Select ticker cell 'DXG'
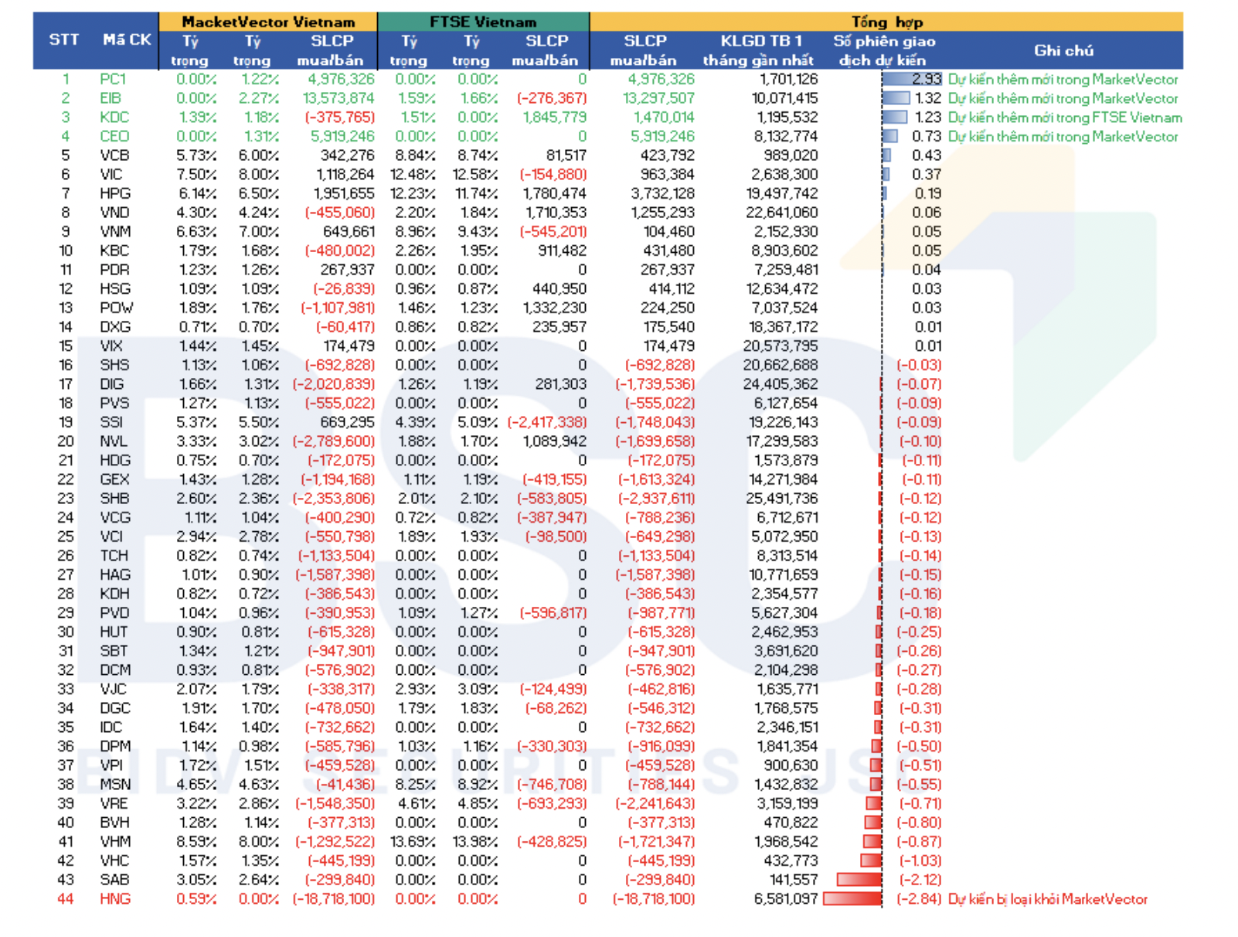Image resolution: width=1238 pixels, height=937 pixels. (x=115, y=327)
